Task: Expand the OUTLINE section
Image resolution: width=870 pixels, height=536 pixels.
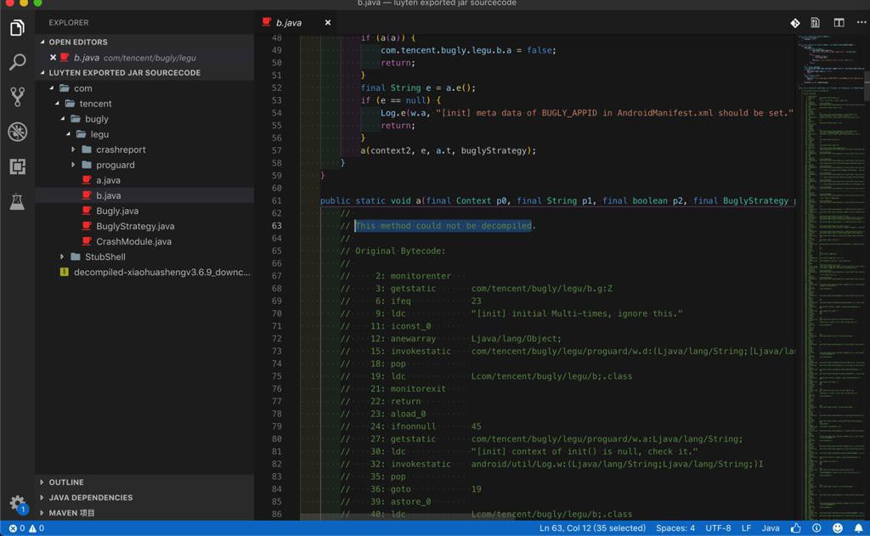Action: click(66, 482)
